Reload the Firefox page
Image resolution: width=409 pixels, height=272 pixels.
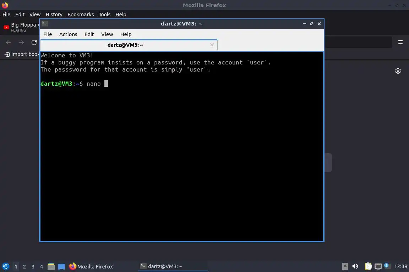(34, 42)
